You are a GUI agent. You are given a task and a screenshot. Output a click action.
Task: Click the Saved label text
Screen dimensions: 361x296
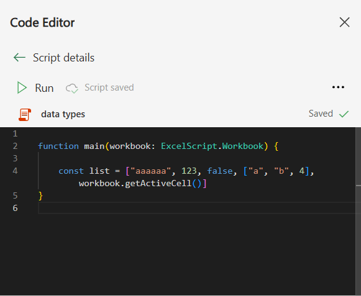click(x=321, y=114)
